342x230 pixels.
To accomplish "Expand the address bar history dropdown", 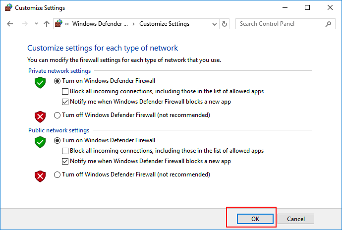I will pyautogui.click(x=214, y=24).
